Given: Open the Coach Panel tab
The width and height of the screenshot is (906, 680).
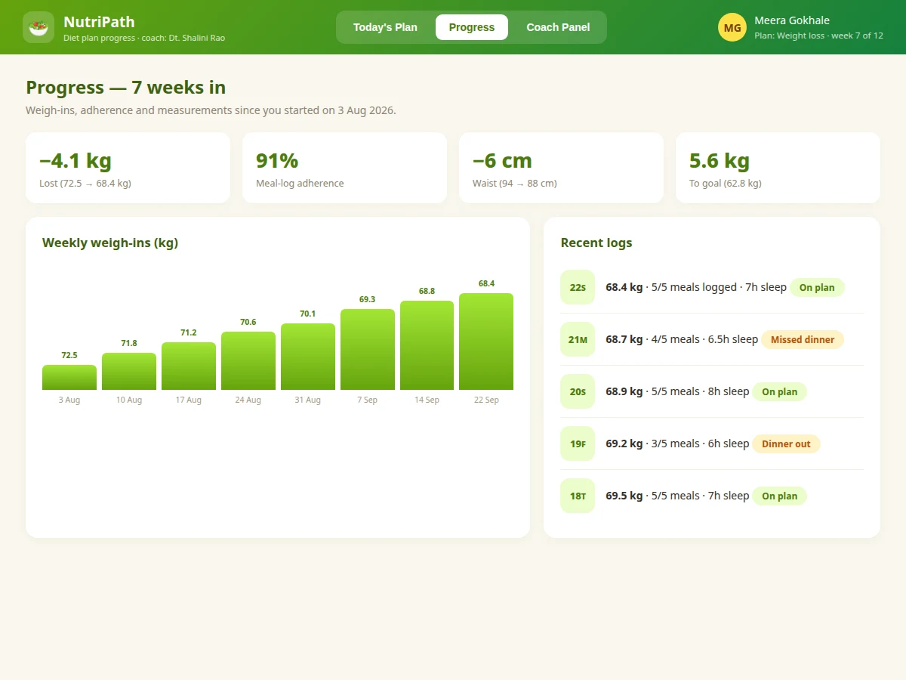Looking at the screenshot, I should pos(558,27).
